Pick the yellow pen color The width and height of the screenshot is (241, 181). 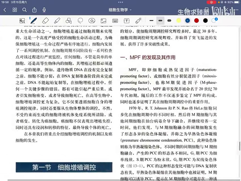tap(178, 20)
